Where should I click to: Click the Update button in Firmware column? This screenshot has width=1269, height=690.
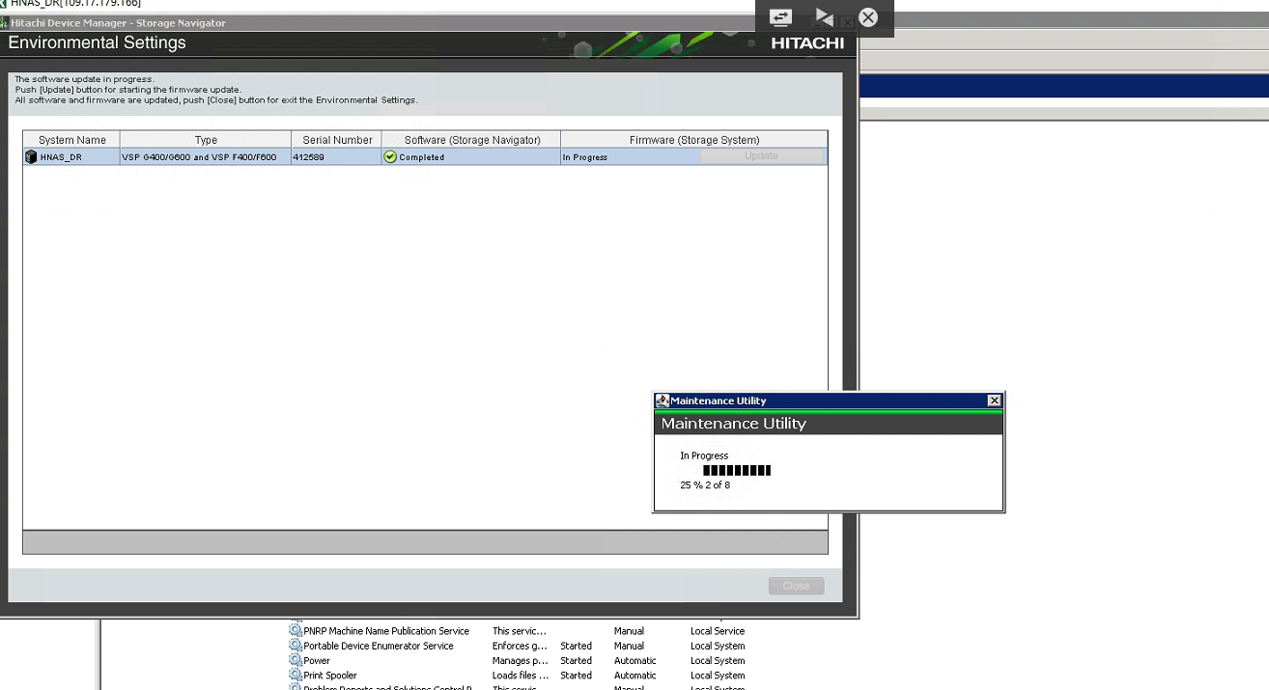(x=761, y=156)
